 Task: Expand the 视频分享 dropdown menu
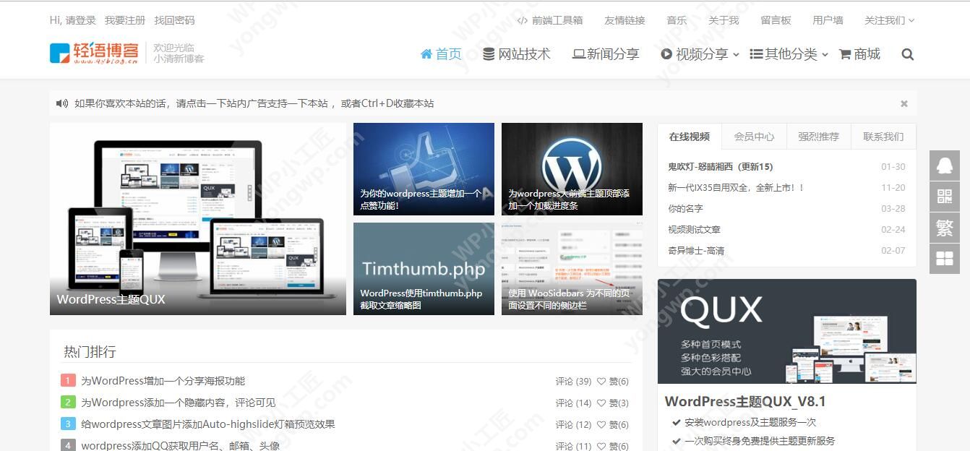[700, 54]
